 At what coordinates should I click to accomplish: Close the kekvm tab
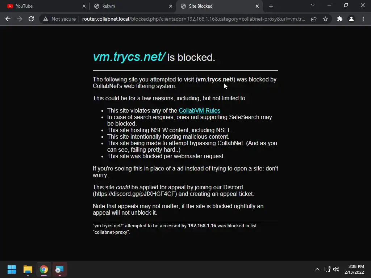(171, 6)
